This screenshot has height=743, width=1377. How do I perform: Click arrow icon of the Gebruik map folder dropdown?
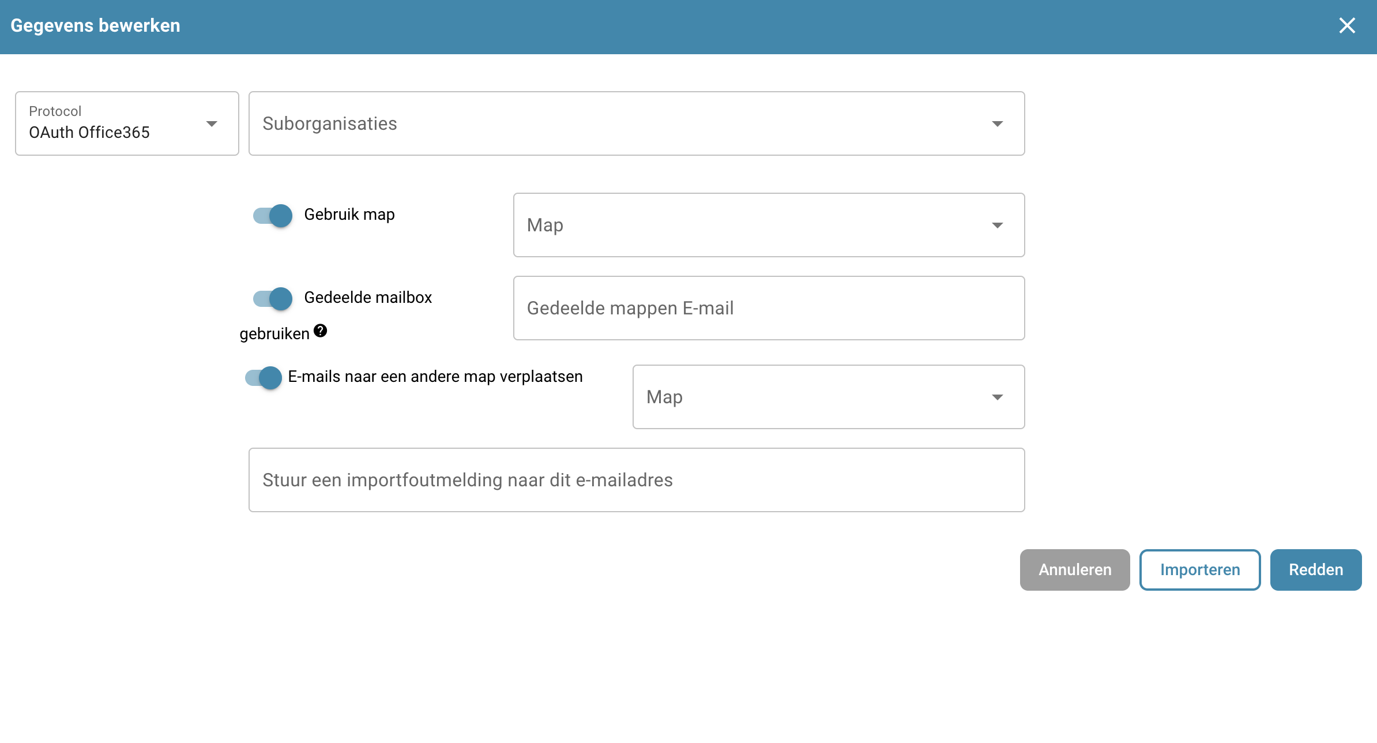[x=997, y=226]
